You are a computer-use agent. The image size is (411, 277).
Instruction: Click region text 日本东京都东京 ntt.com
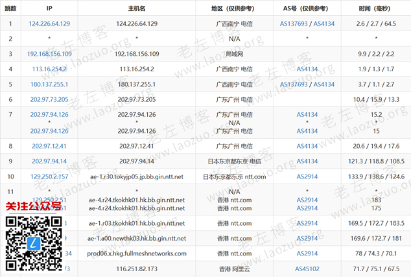(x=234, y=176)
